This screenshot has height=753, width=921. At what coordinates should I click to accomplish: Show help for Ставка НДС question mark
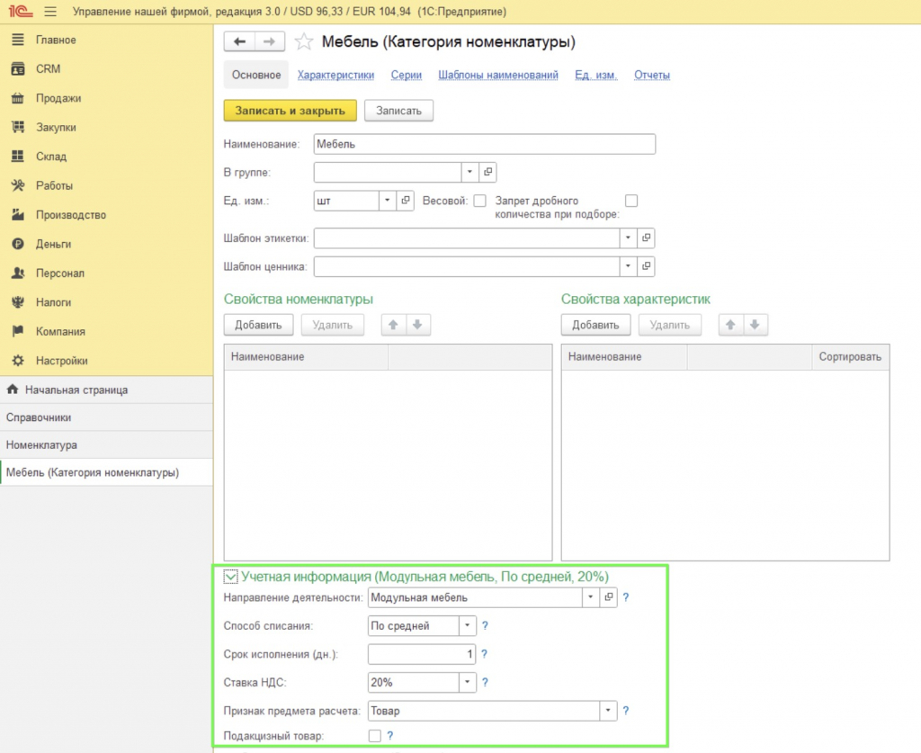click(x=485, y=682)
